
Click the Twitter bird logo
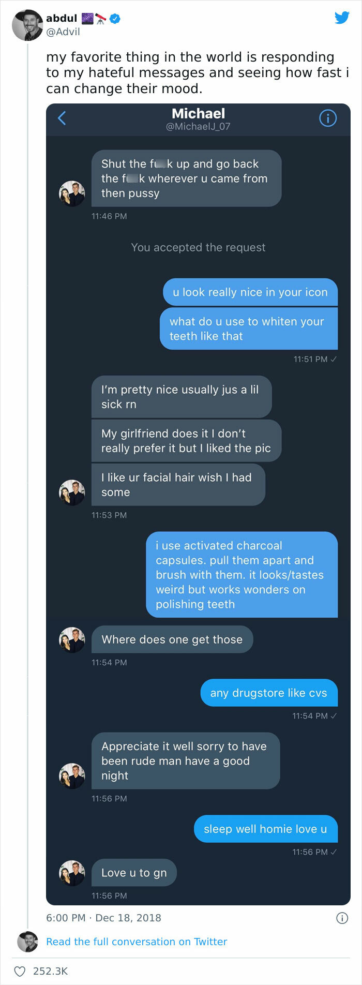point(342,17)
